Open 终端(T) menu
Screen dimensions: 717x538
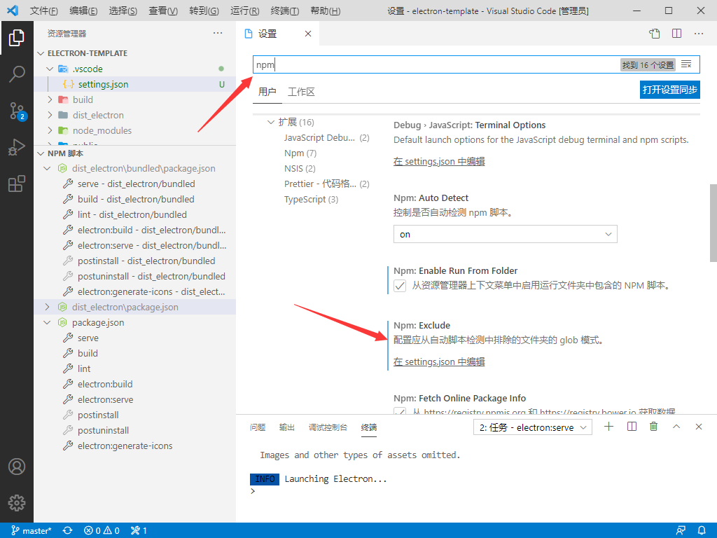point(284,11)
